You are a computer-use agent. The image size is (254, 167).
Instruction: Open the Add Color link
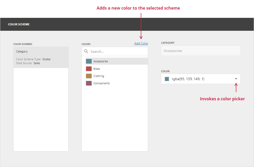141,43
